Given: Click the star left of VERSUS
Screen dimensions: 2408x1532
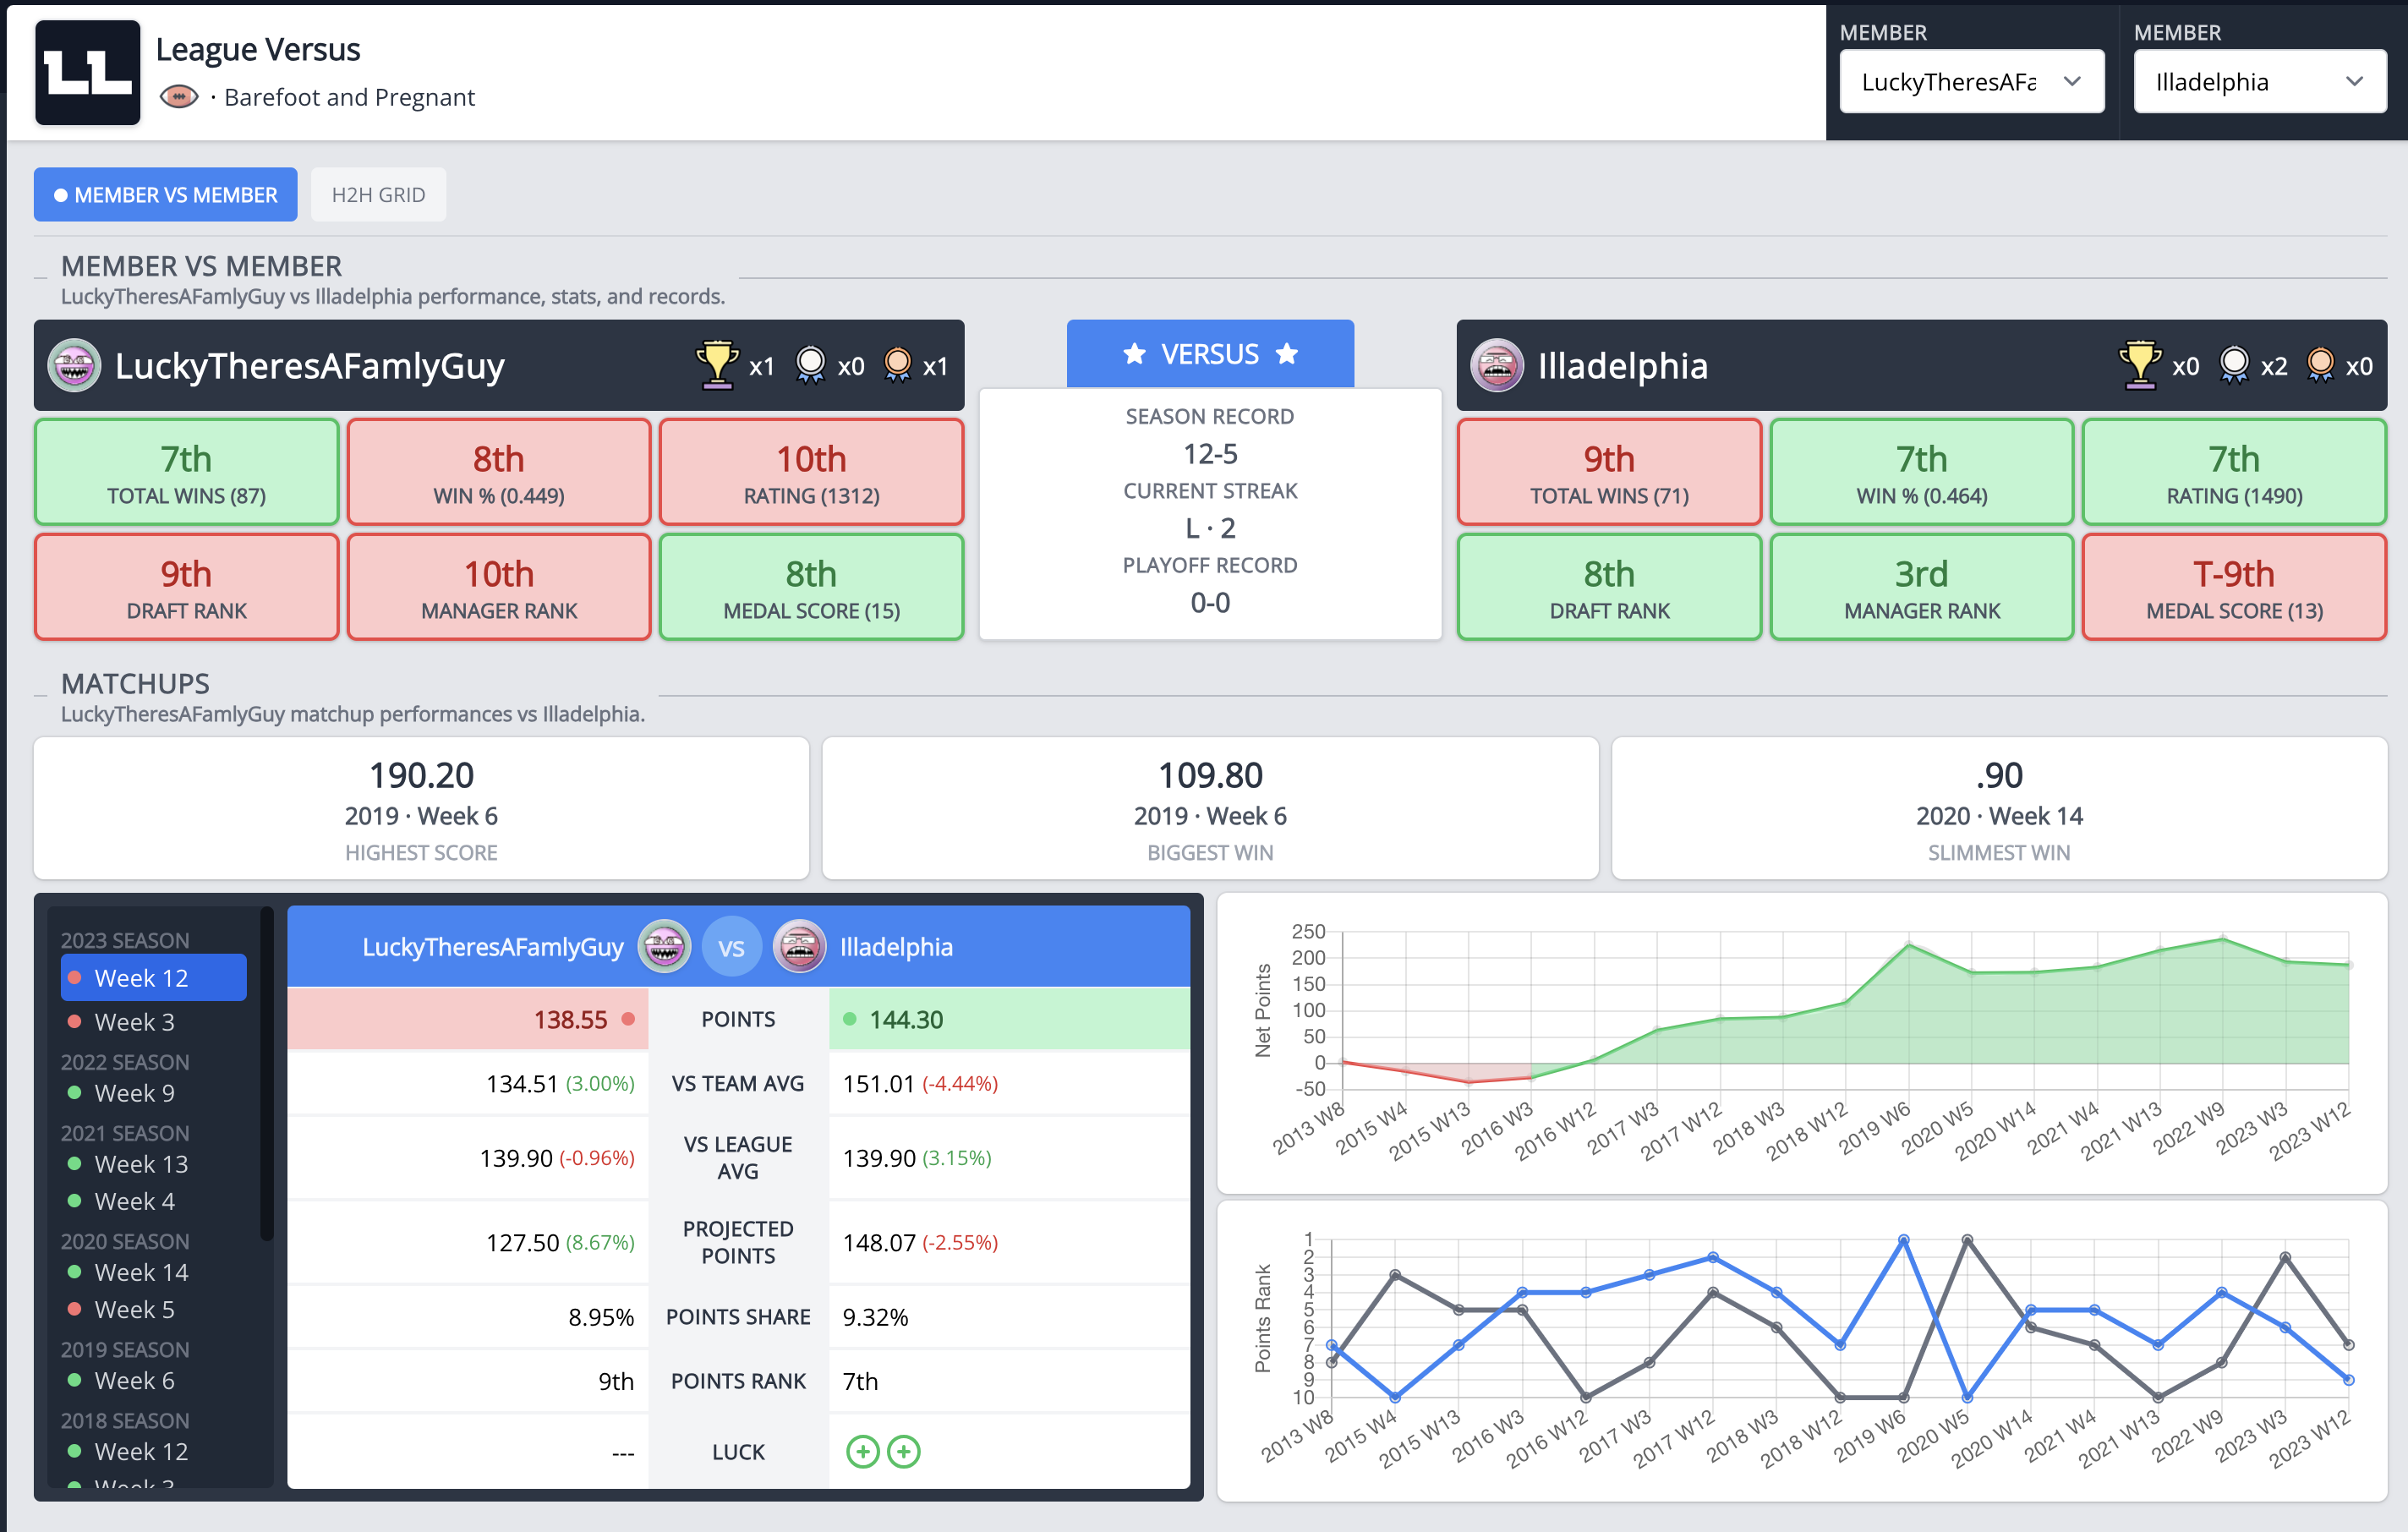Looking at the screenshot, I should pos(1134,353).
